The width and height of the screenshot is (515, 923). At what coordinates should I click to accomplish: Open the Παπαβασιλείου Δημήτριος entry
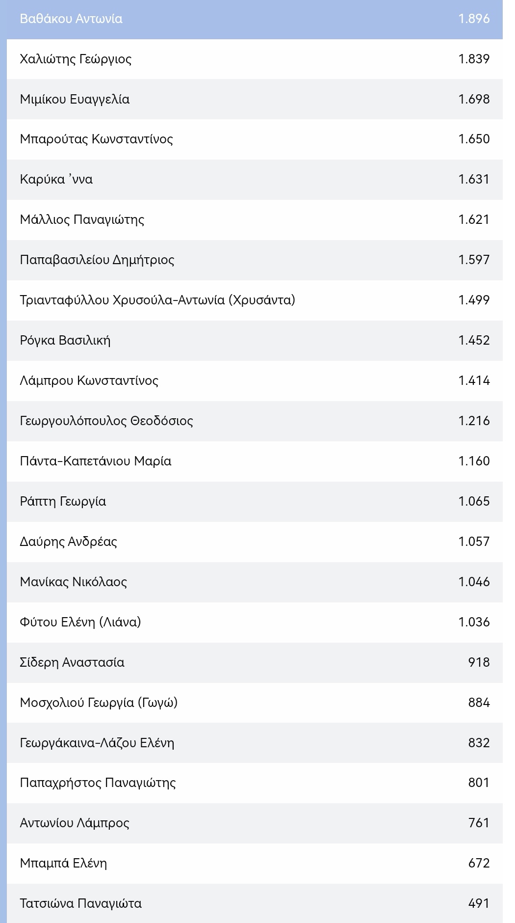click(97, 260)
